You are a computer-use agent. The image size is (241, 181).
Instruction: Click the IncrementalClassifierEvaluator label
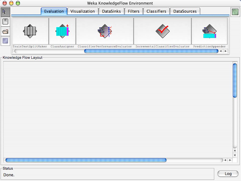pyautogui.click(x=162, y=47)
